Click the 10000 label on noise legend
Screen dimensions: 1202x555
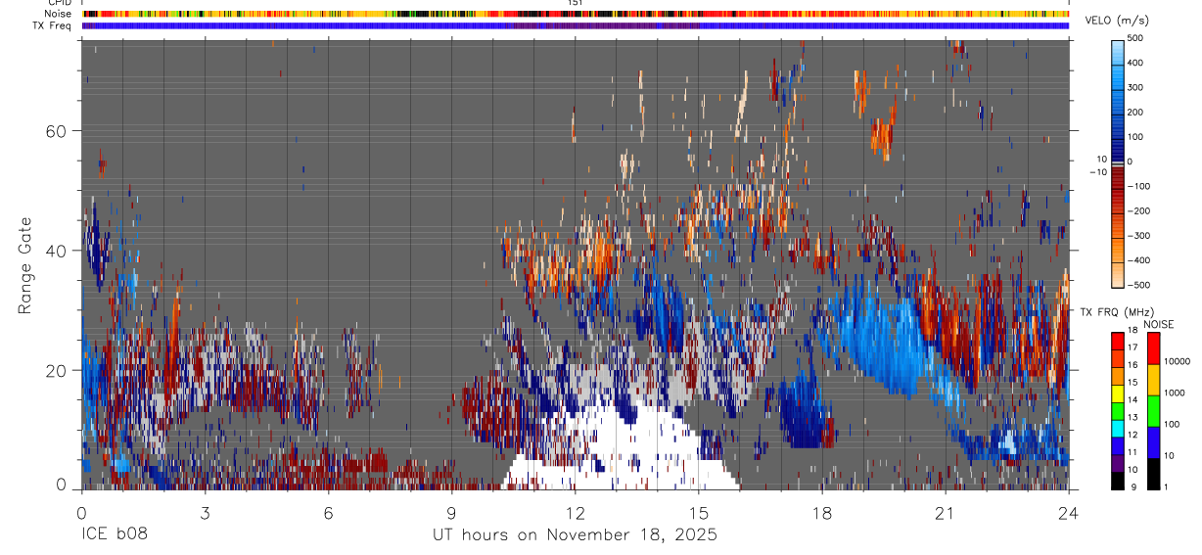(1179, 362)
